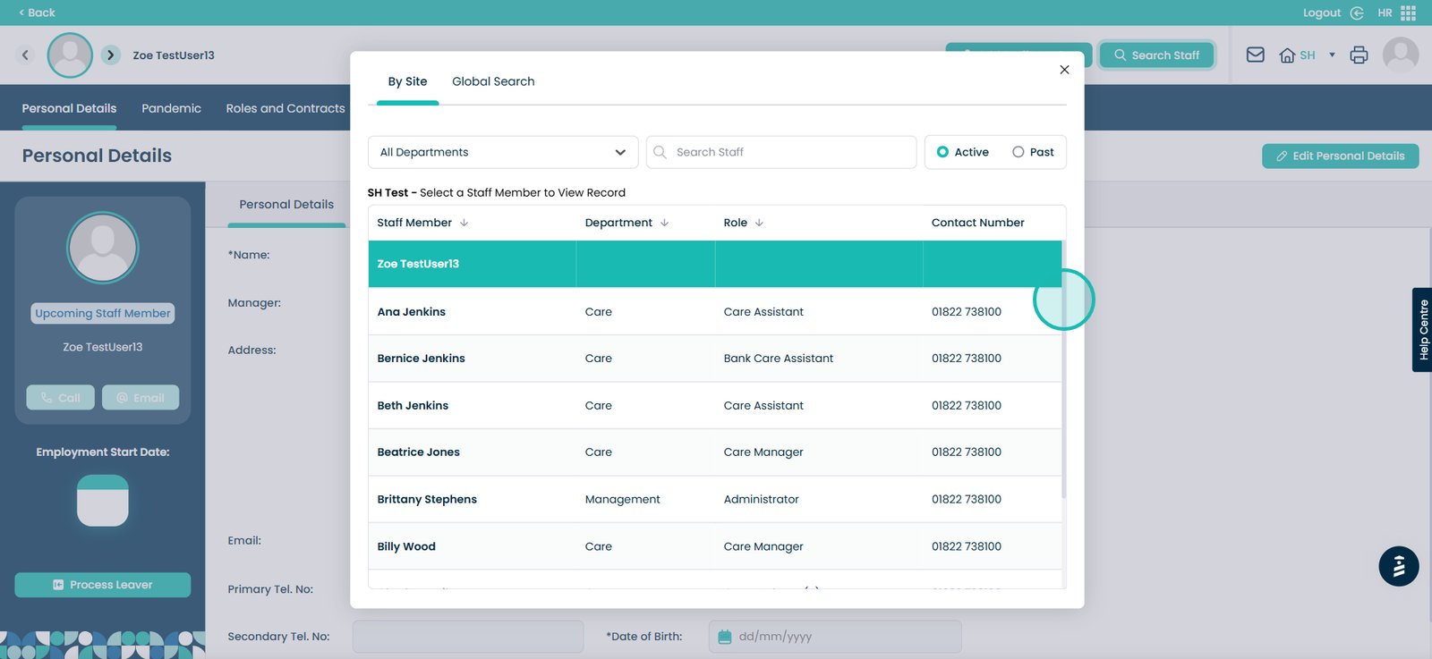1432x659 pixels.
Task: Select the Past radio button
Action: (1019, 152)
